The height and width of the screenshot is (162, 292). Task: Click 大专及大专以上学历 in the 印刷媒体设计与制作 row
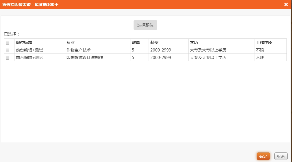(x=208, y=58)
